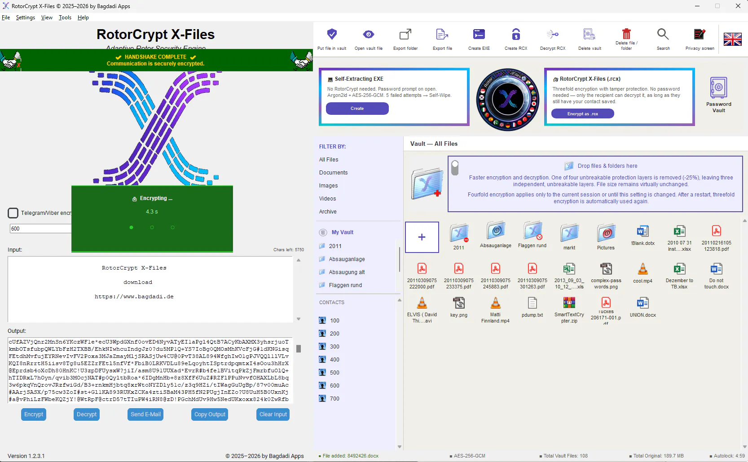Click into the Input text area
748x462 pixels.
(150, 289)
